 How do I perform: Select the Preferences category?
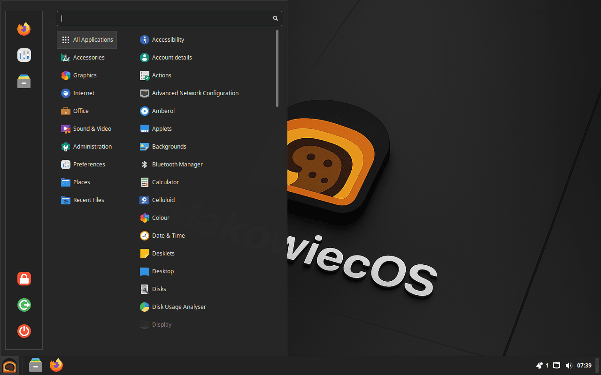pos(87,165)
